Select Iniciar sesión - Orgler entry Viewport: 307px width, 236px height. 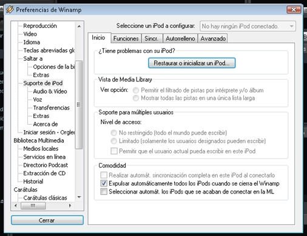(49, 132)
